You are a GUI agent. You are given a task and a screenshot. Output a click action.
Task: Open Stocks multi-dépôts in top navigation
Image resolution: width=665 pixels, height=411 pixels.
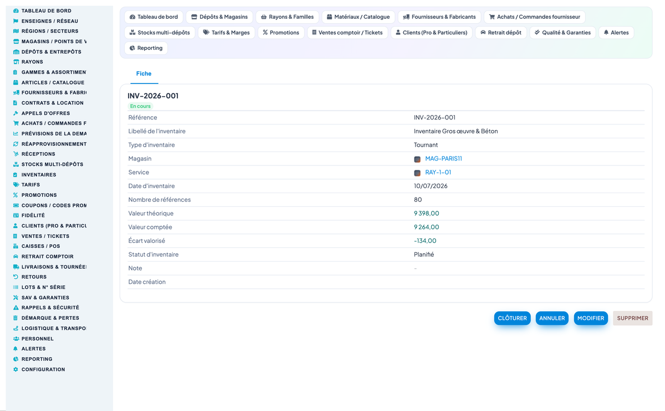click(x=160, y=33)
